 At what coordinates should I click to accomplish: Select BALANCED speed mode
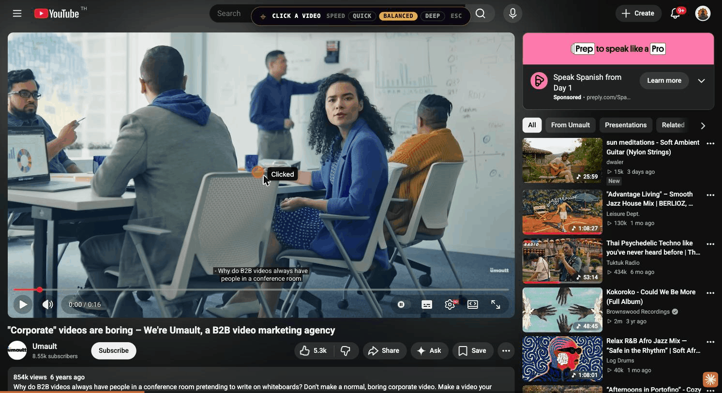click(x=398, y=16)
